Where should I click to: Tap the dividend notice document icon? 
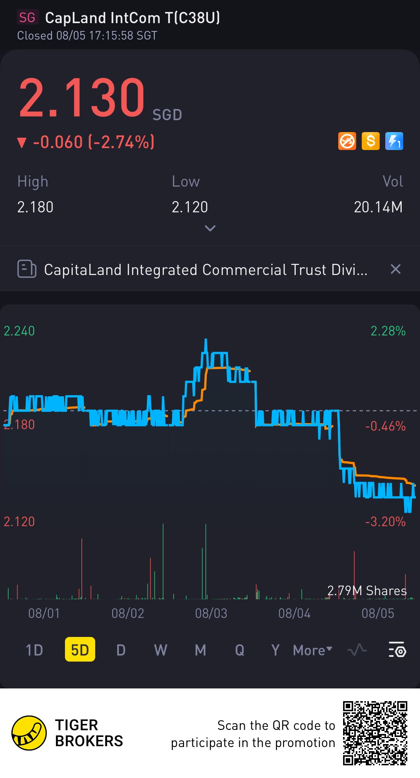27,269
